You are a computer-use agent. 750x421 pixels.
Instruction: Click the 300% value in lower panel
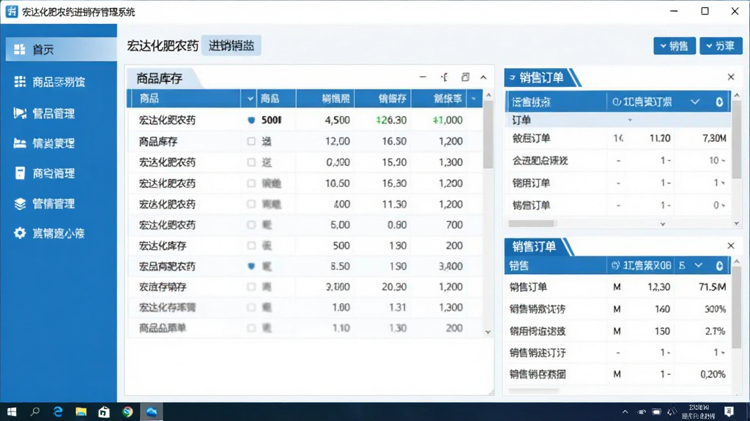(x=715, y=309)
